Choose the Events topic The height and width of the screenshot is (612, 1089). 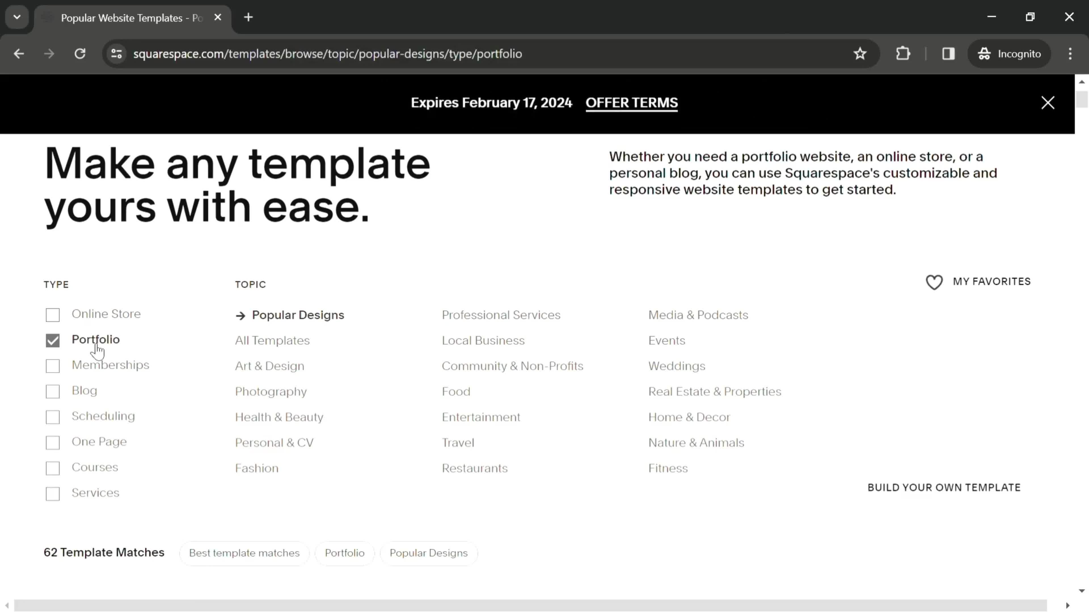pos(667,340)
